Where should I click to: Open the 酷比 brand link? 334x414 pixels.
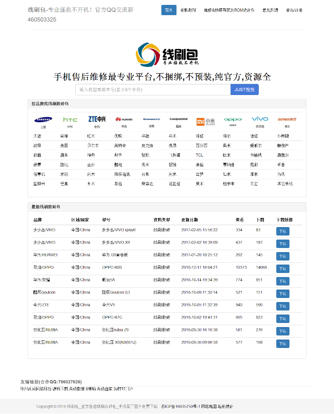click(64, 165)
